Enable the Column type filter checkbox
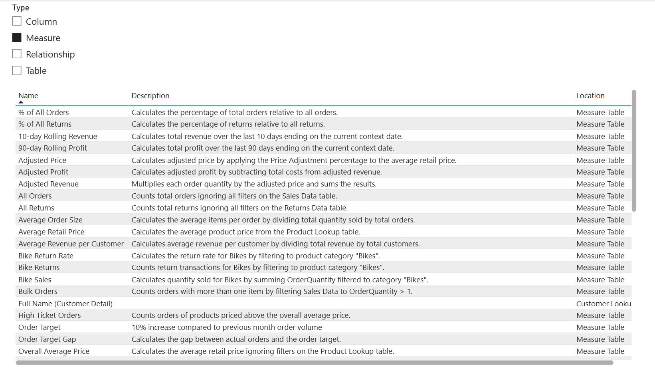655x369 pixels. coord(16,21)
